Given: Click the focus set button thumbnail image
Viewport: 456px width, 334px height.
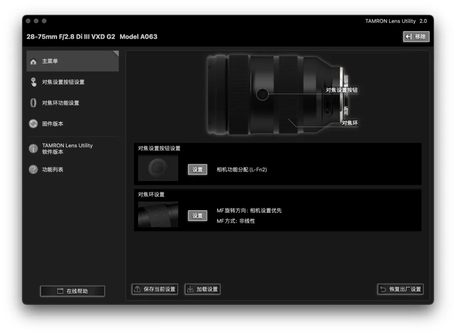Looking at the screenshot, I should point(158,168).
